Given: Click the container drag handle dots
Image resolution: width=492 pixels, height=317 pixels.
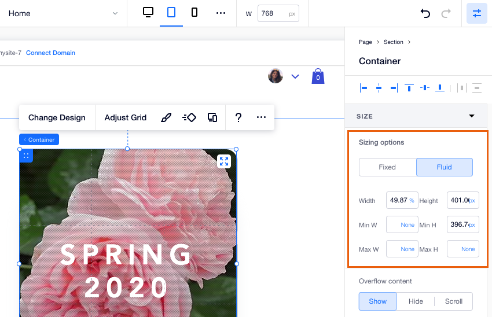Looking at the screenshot, I should tap(26, 156).
